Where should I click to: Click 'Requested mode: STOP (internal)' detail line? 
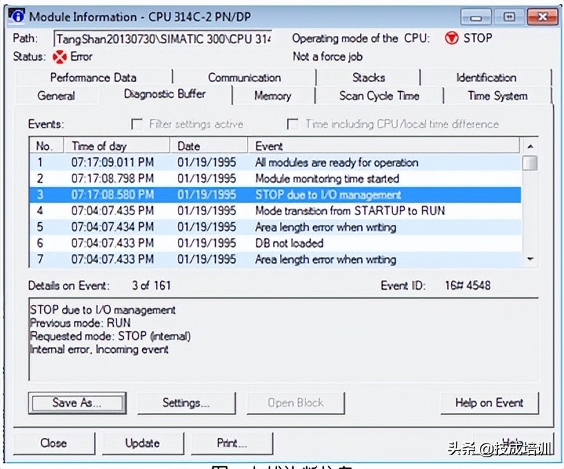tap(110, 336)
